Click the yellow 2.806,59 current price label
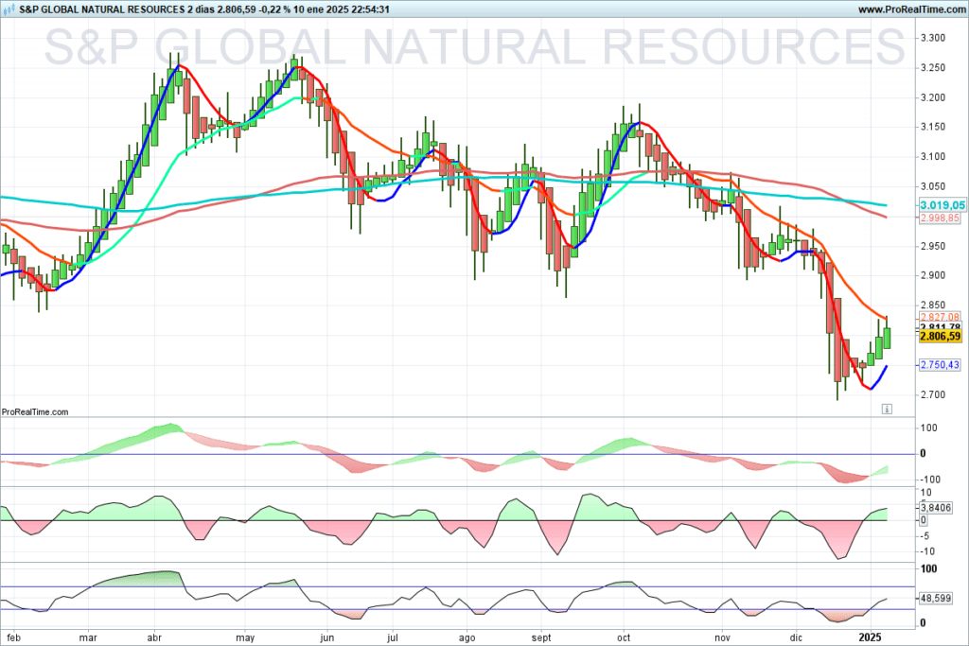 tap(940, 336)
